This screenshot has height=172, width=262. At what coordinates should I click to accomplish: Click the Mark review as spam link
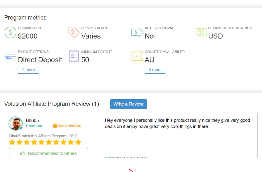click(126, 157)
